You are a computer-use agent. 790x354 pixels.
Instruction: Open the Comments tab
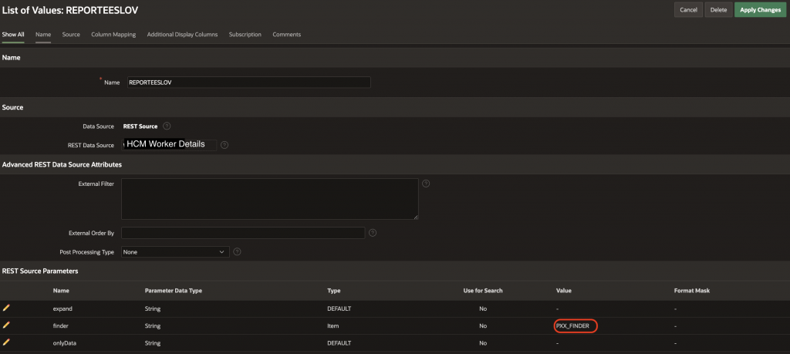click(x=286, y=35)
